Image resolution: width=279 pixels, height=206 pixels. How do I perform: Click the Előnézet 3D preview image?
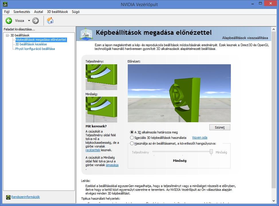tap(179, 93)
